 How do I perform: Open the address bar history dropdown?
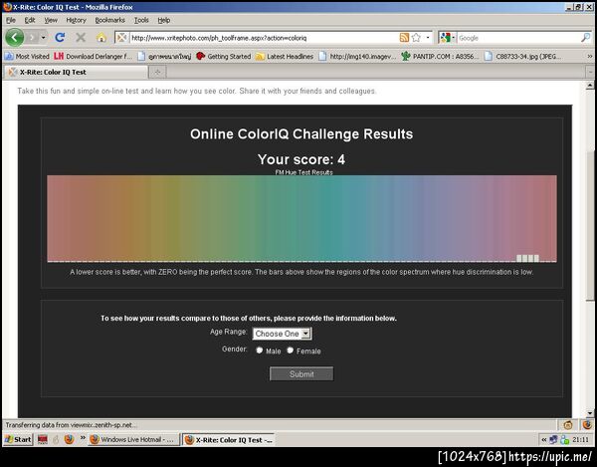428,37
